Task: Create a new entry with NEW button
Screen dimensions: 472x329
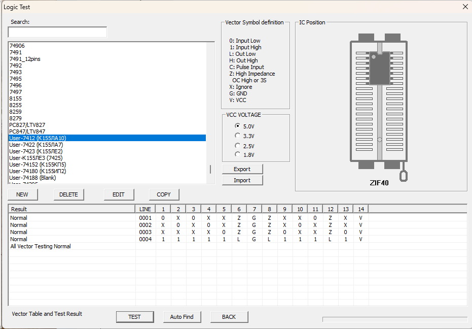Action: 22,194
